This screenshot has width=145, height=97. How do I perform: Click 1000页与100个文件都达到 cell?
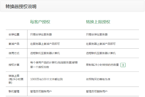(x=47, y=79)
